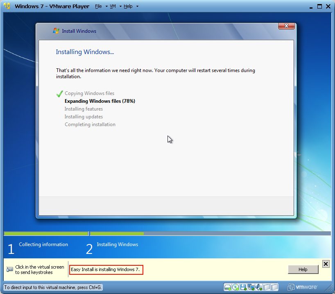Screen dimensions: 335x294
Task: Minimize the VMware Player window
Action: (311, 7)
